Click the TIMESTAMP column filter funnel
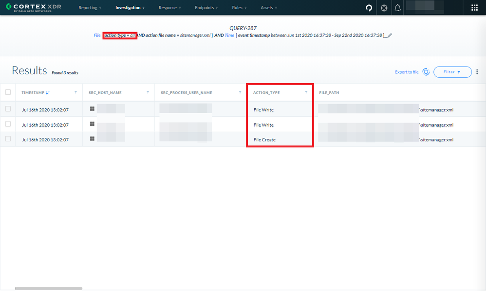Image resolution: width=486 pixels, height=291 pixels. 75,92
